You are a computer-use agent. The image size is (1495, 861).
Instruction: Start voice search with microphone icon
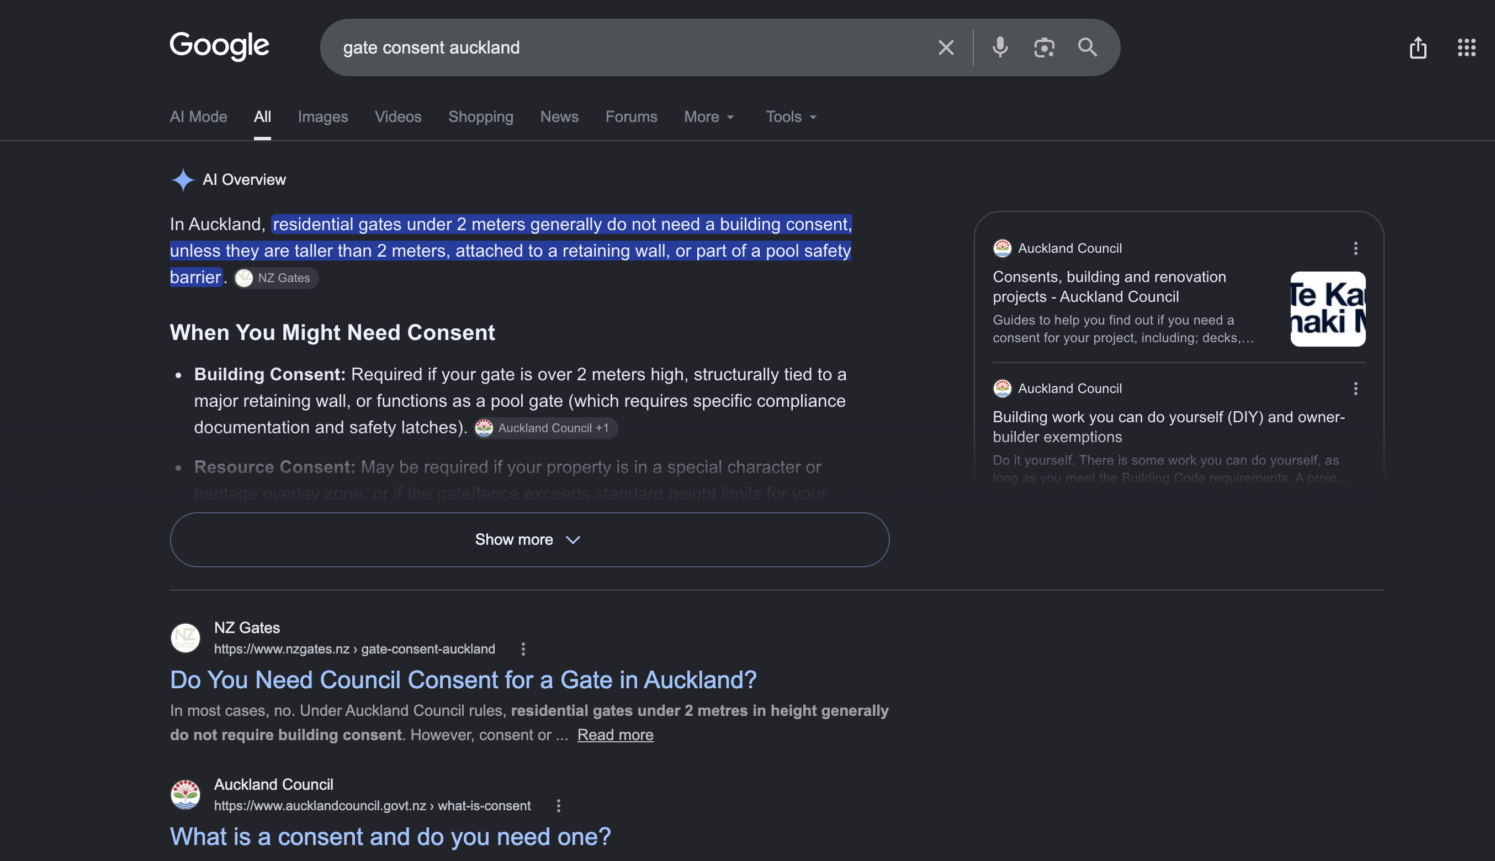pos(1000,47)
